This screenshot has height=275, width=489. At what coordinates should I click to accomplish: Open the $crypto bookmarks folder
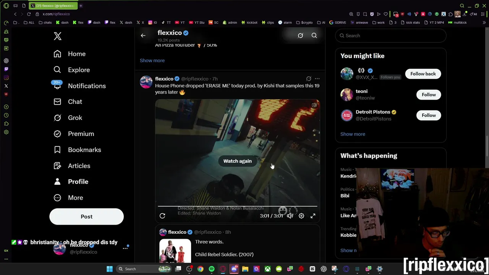304,23
